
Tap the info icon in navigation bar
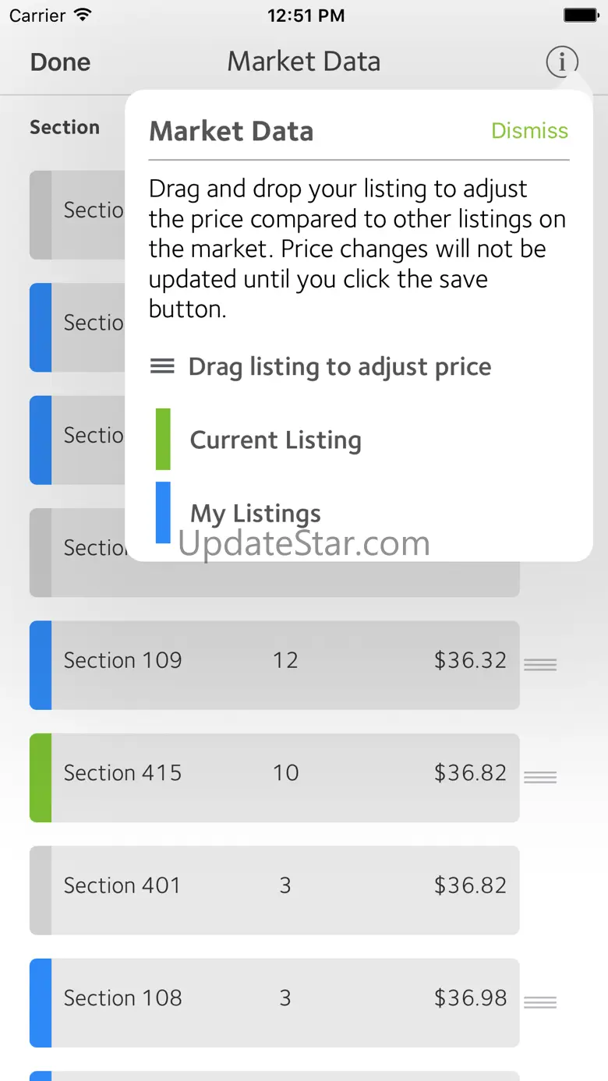(x=562, y=62)
